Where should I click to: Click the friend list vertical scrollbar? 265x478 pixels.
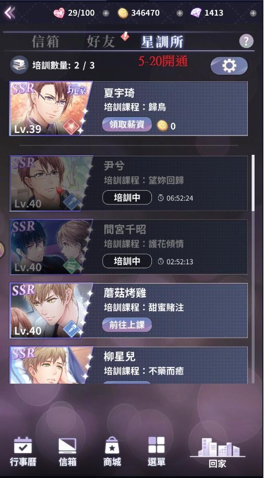pos(253,183)
